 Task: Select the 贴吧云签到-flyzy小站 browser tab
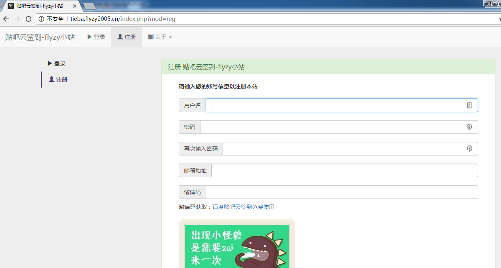pos(41,6)
